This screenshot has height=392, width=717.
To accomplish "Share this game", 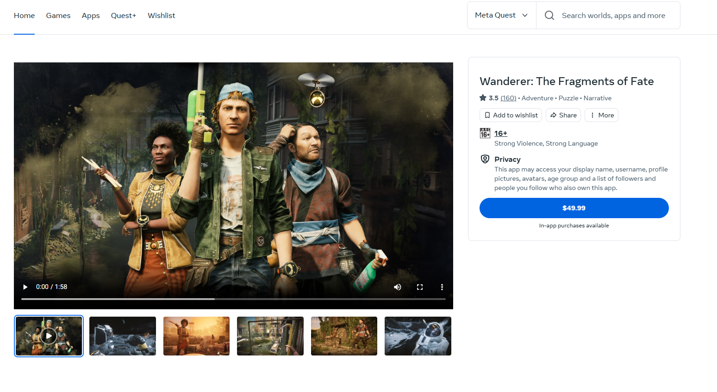I will (563, 115).
